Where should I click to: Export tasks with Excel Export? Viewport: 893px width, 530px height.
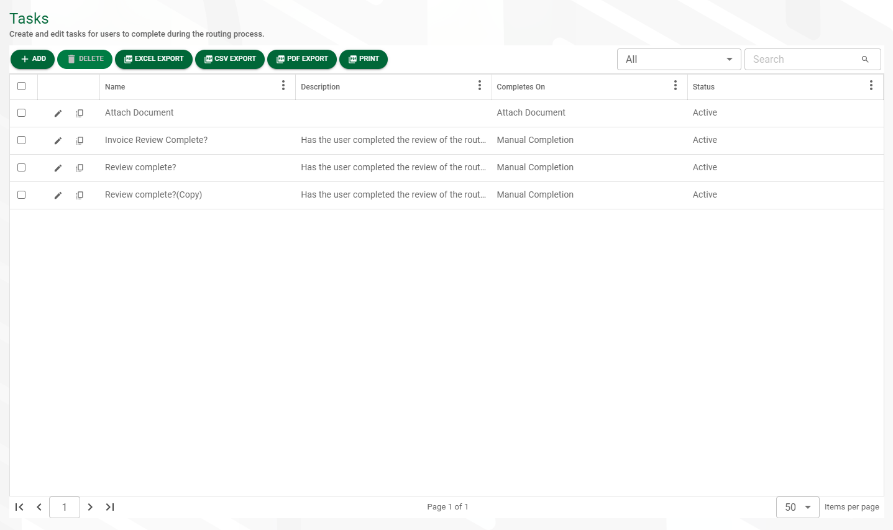click(154, 59)
